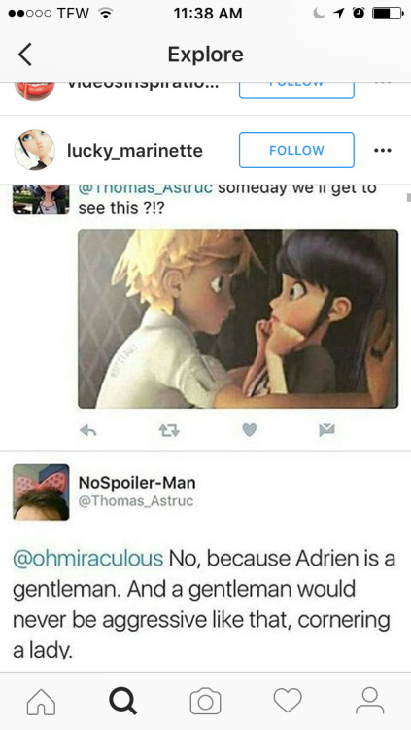
Task: Open the Camera tab icon
Action: click(205, 701)
